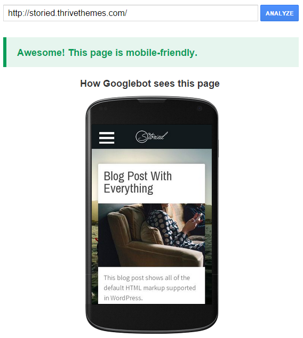
Task: Click the phone's front camera lens
Action: coord(200,109)
